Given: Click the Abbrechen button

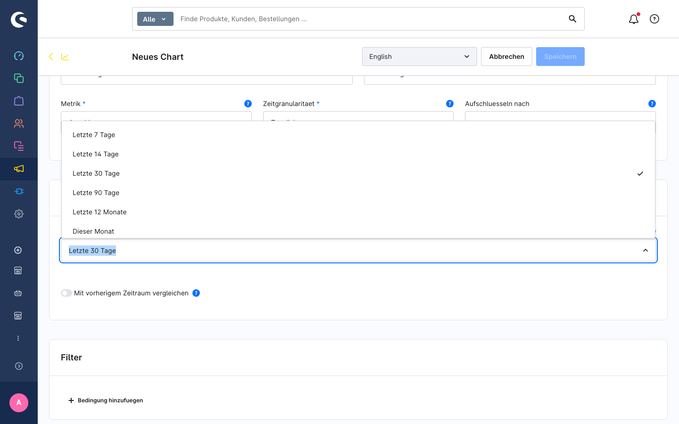Looking at the screenshot, I should point(506,57).
